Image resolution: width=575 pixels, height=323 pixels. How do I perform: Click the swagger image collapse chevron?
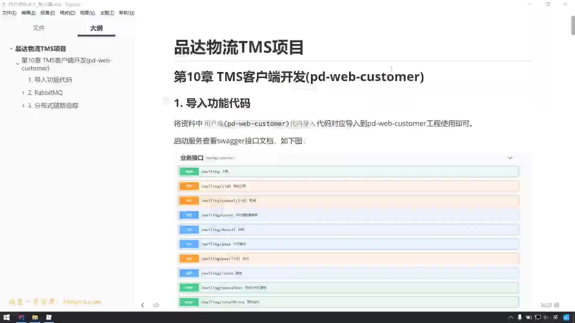click(510, 158)
